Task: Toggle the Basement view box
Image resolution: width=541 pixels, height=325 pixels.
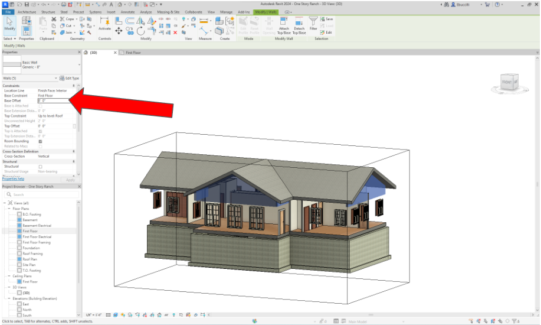Action: click(x=19, y=220)
